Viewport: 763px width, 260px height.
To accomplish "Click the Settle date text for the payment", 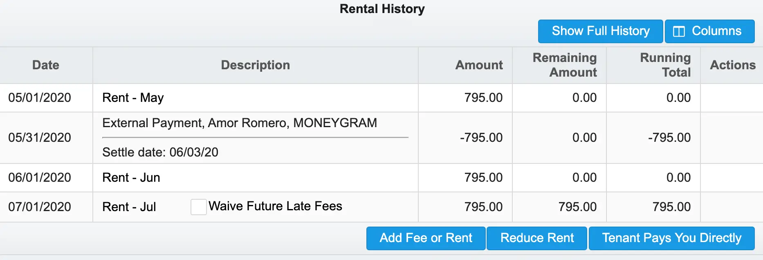I will point(160,152).
